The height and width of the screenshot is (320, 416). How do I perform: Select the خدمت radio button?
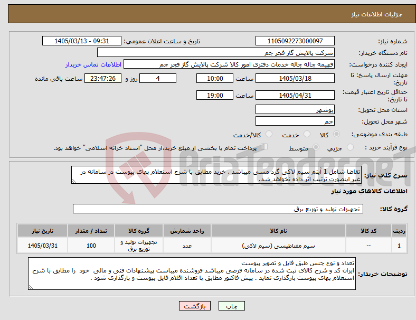pyautogui.click(x=307, y=134)
